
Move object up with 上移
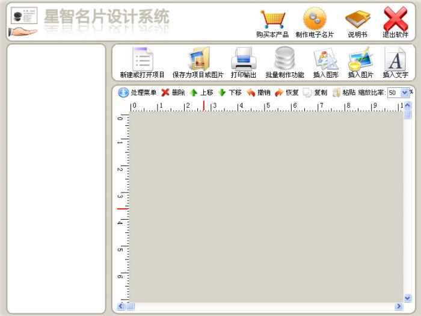[201, 93]
